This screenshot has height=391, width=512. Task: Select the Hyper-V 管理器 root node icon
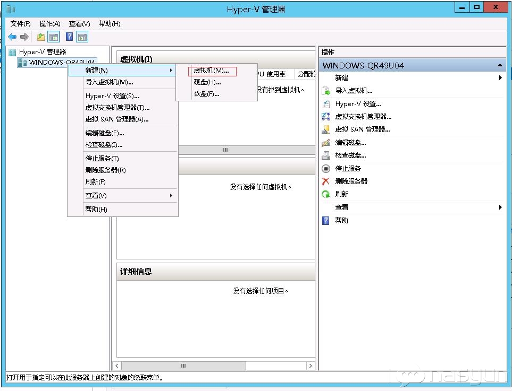point(12,52)
